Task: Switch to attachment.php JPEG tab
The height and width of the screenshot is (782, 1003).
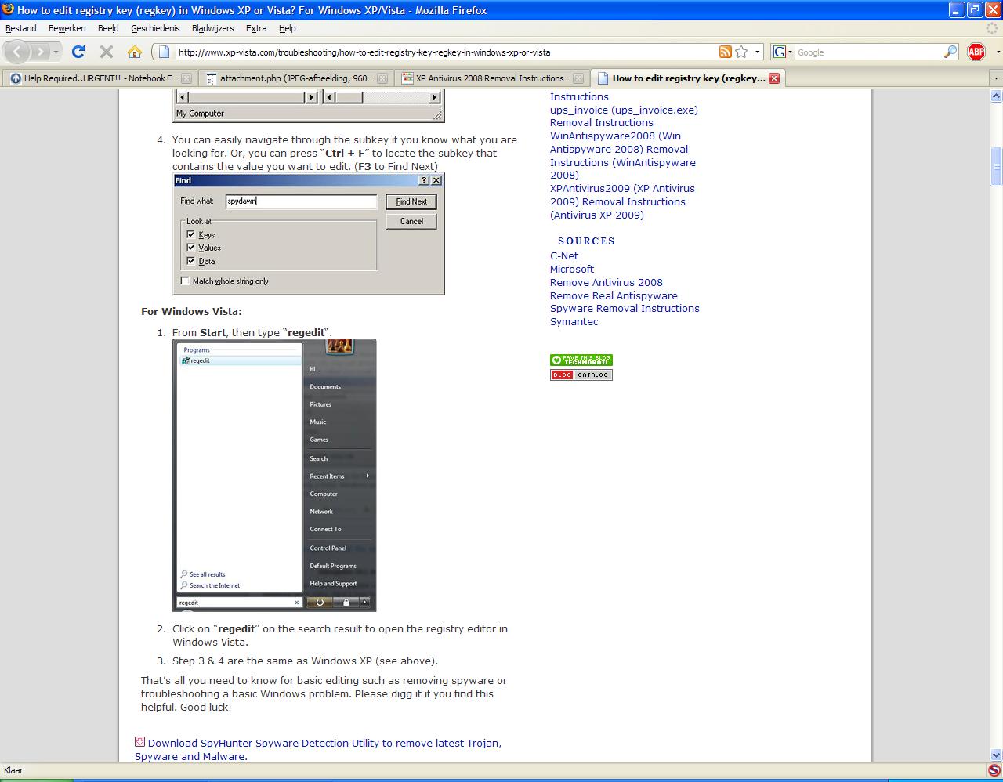Action: point(295,78)
